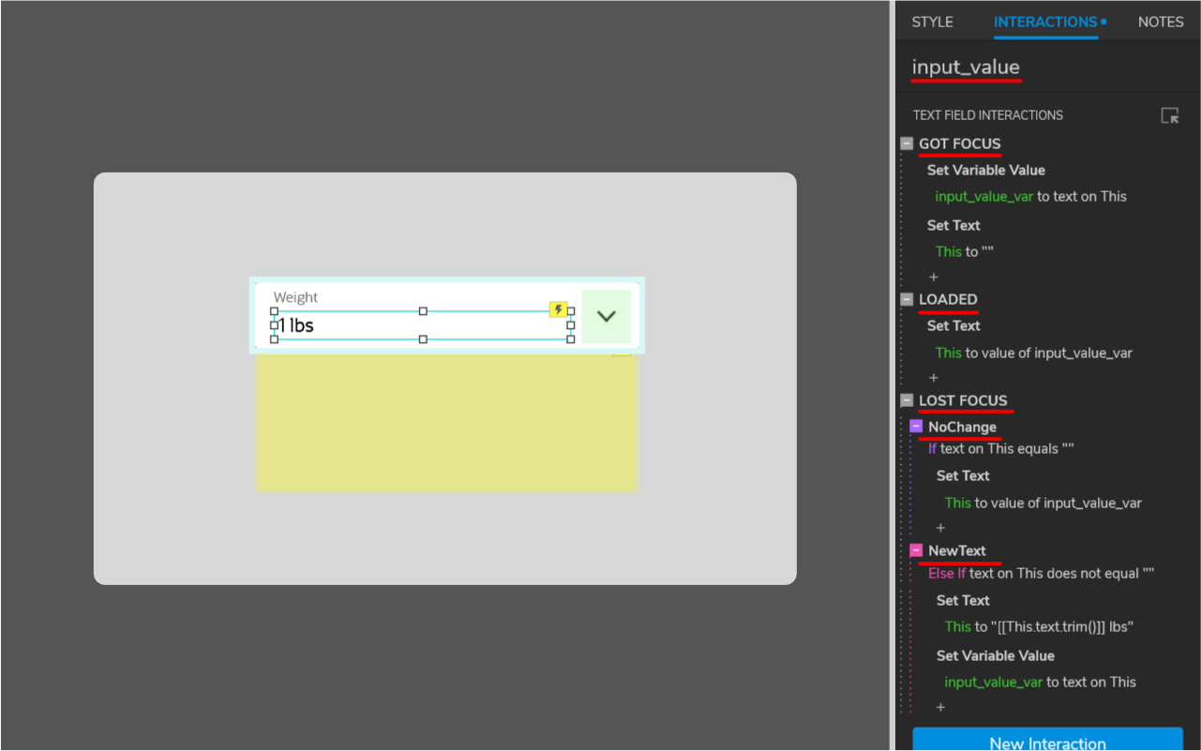Open the NOTES tab
Screen dimensions: 1201x751
point(1161,21)
